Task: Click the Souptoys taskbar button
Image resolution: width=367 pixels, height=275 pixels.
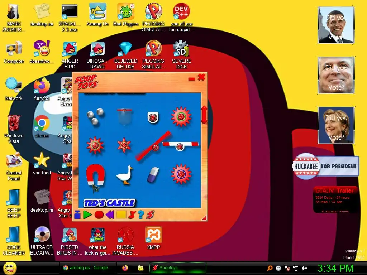Action: [178, 268]
